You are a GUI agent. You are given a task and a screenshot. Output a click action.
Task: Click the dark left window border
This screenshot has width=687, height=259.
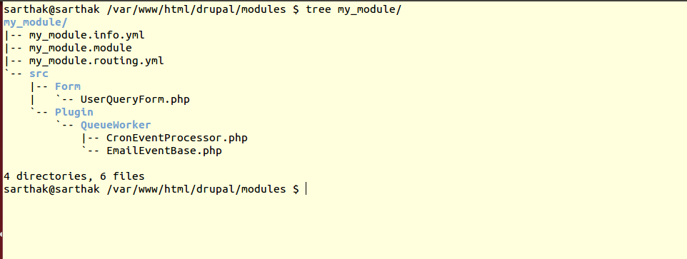click(x=1, y=131)
